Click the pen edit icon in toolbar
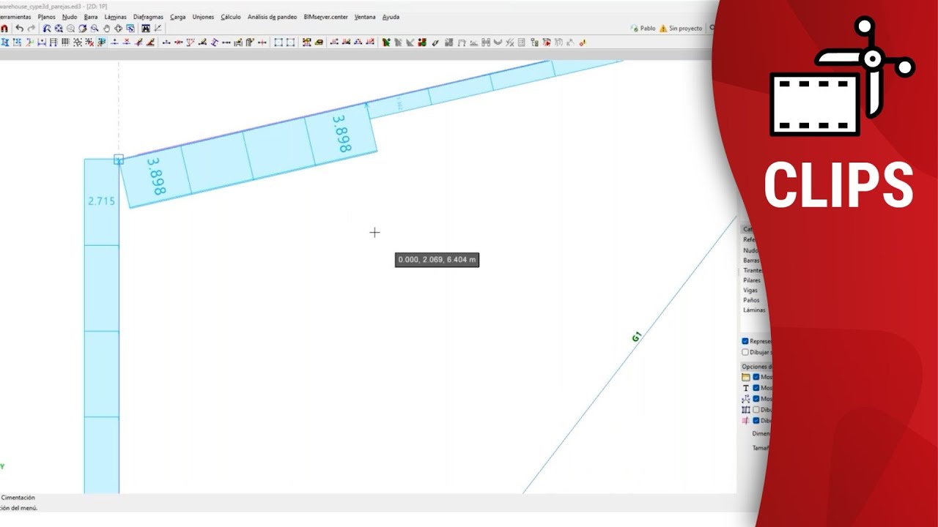 [x=435, y=42]
